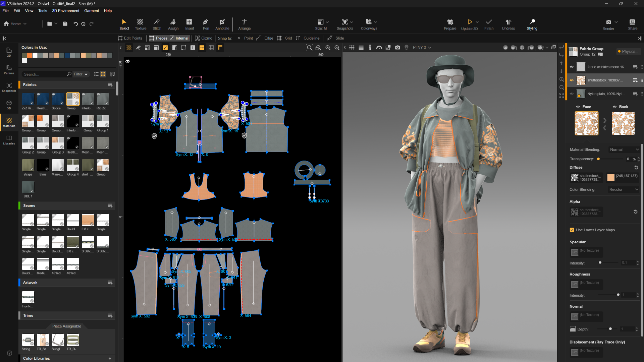
Task: Expand the Material Blending dropdown set to Normal
Action: tap(624, 149)
